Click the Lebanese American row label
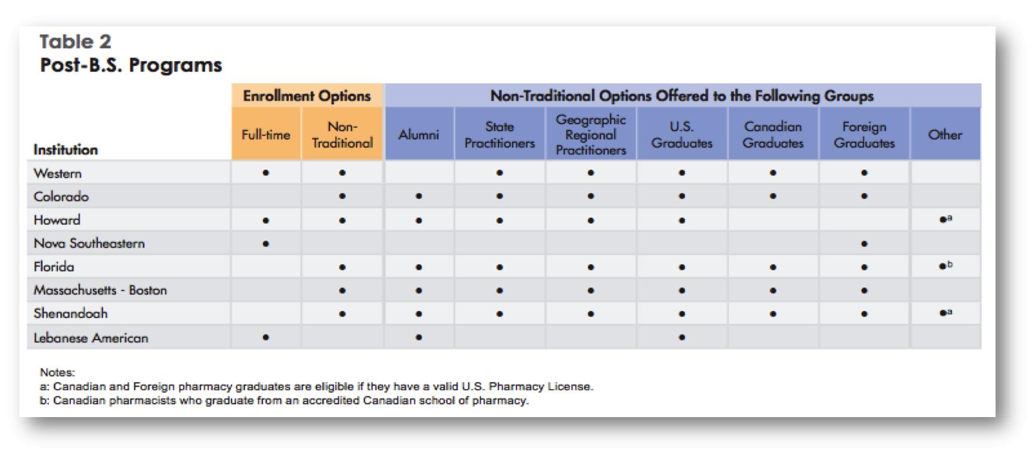The width and height of the screenshot is (1034, 461). pos(91,338)
